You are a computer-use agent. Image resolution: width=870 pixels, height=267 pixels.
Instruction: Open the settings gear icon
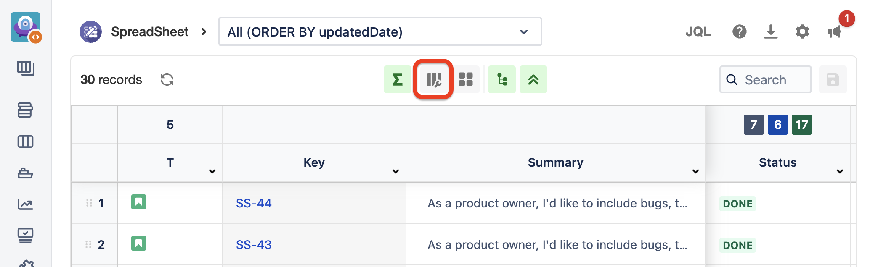click(802, 31)
